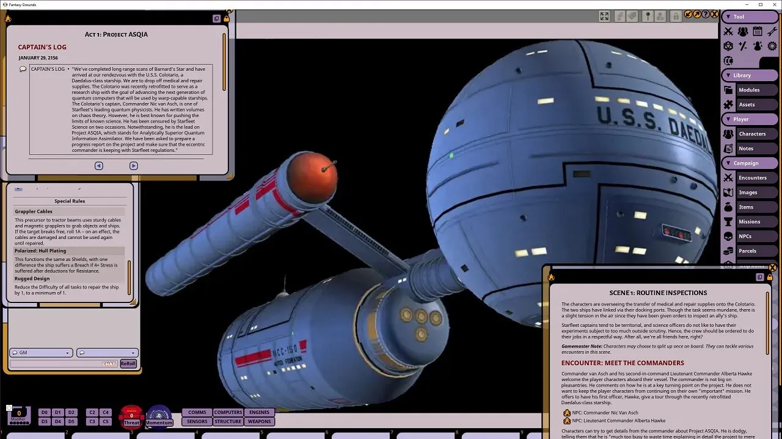782x439 pixels.
Task: Click the quill drawing icon in image toolbar
Action: pos(619,16)
